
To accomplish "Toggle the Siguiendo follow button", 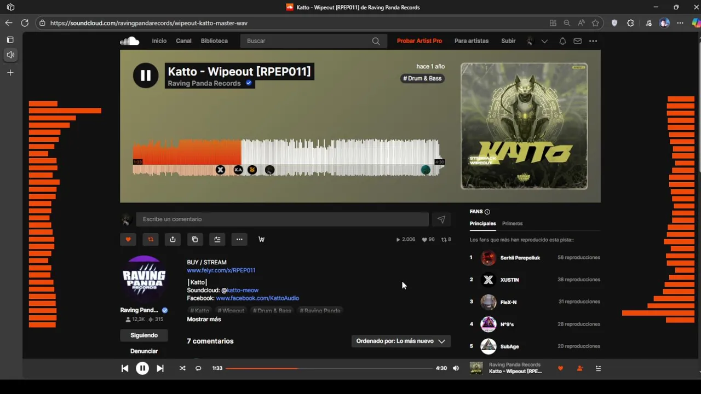I will [144, 335].
